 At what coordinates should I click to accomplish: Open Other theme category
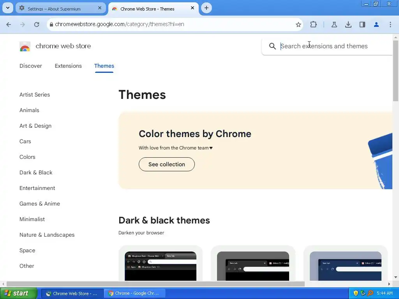click(27, 266)
